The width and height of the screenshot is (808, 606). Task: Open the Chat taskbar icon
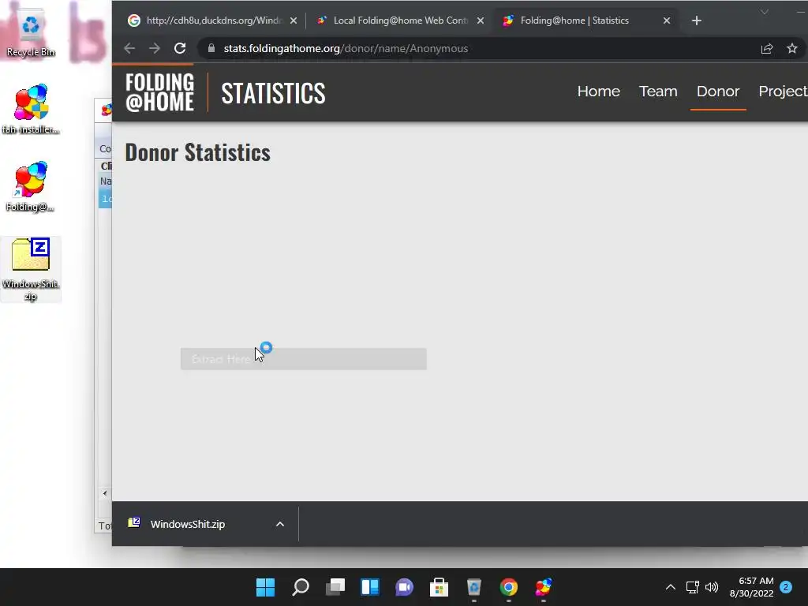[405, 587]
